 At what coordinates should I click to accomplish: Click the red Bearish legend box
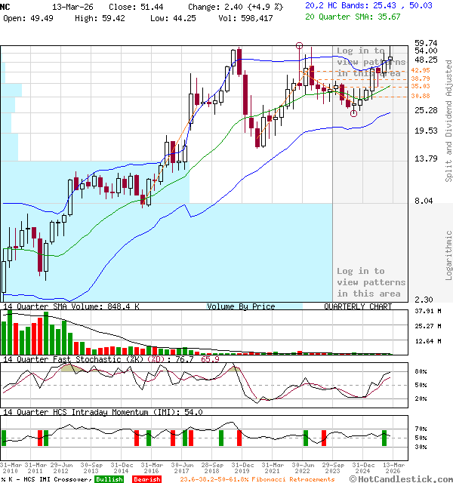pos(146,479)
